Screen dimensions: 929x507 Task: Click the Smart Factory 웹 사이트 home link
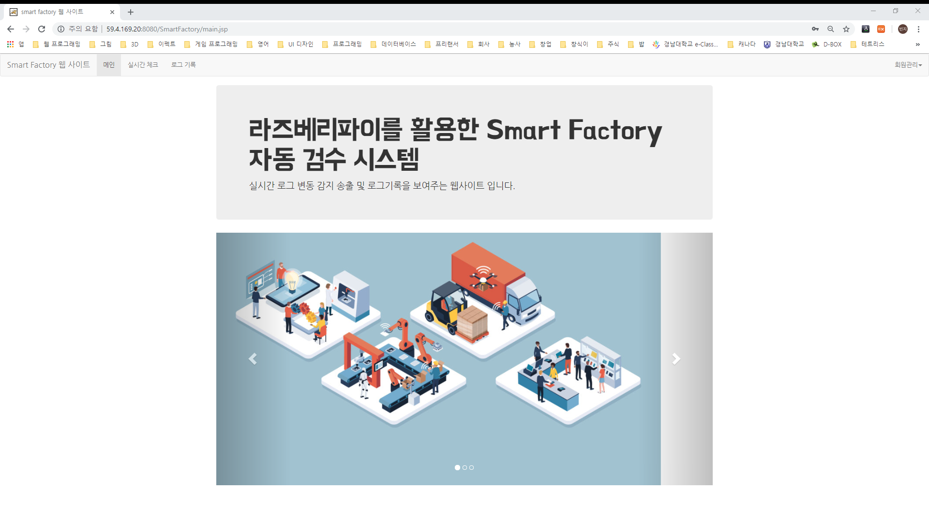tap(48, 64)
